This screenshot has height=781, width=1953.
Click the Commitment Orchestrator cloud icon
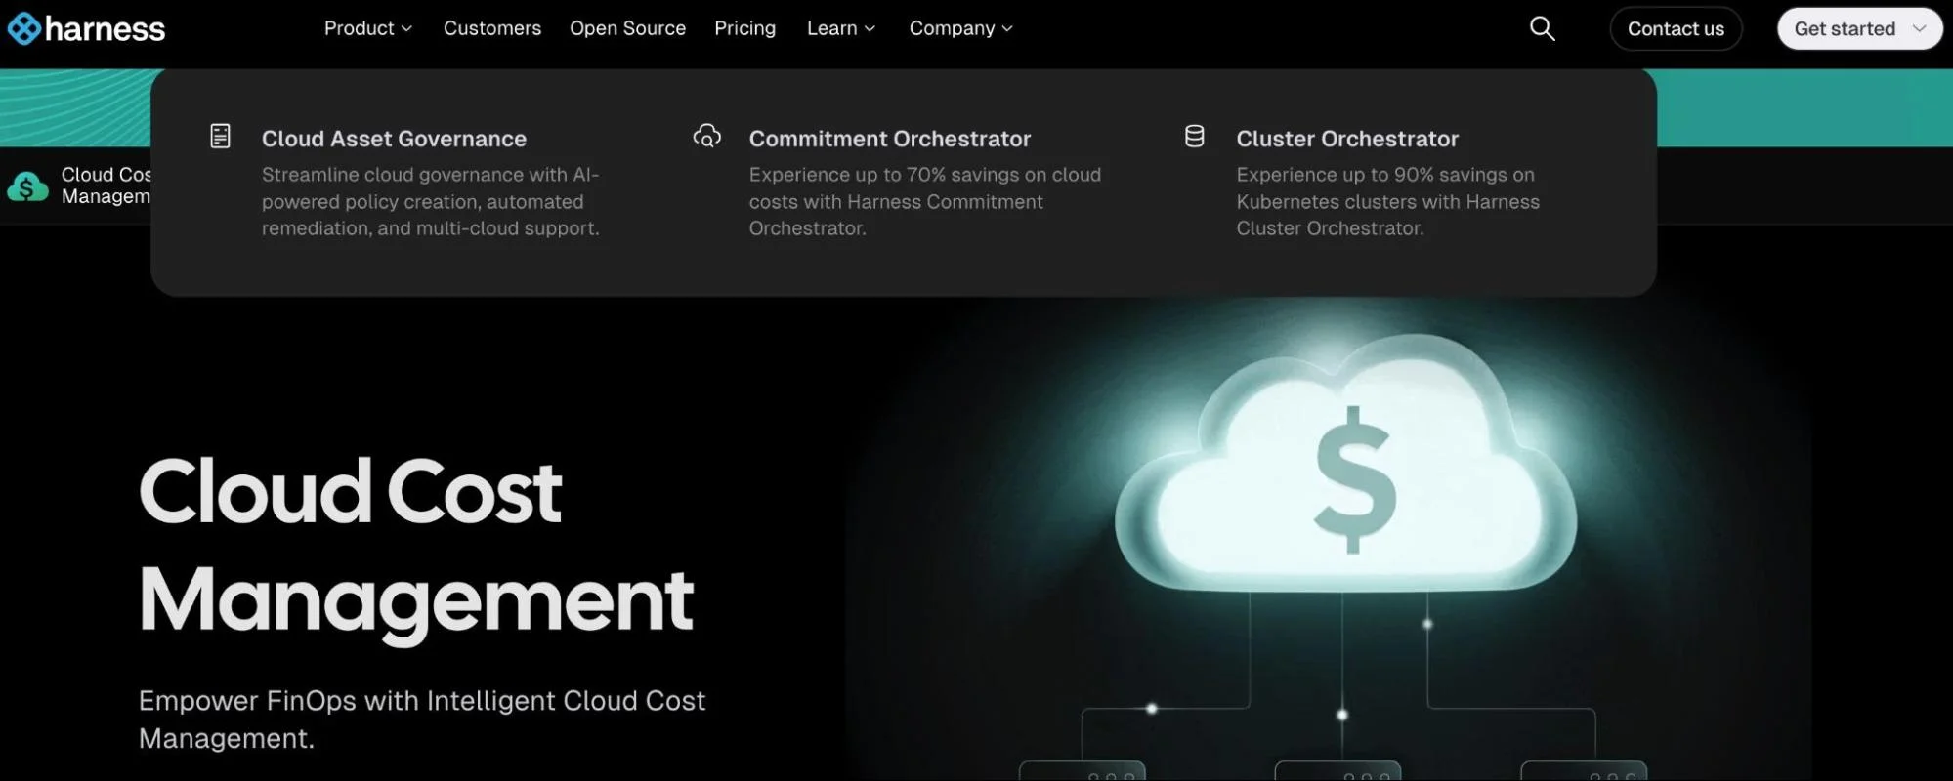[707, 136]
